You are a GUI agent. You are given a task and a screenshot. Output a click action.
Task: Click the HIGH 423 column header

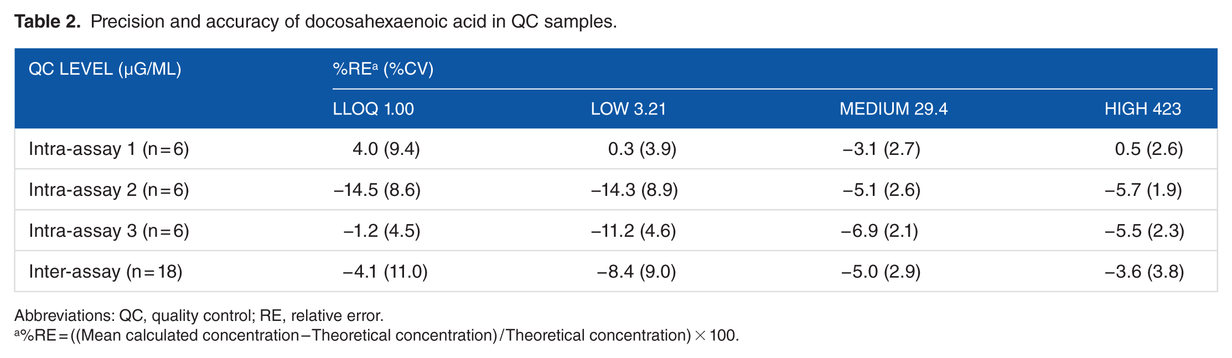1142,109
